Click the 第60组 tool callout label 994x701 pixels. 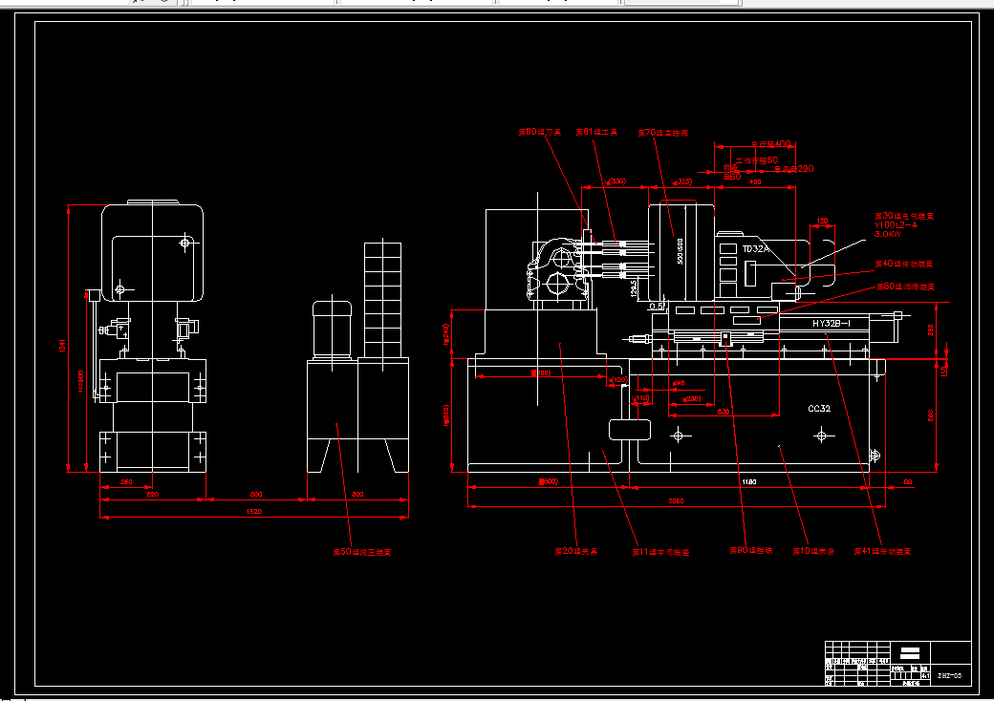tap(539, 132)
